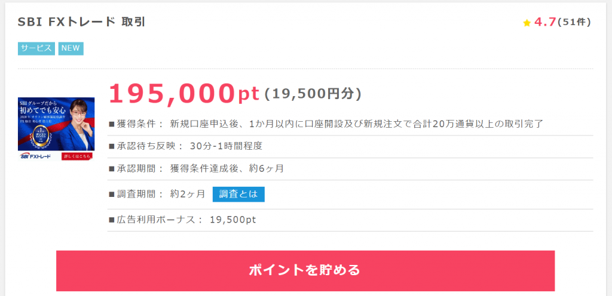
Task: Click the SBI FXトレード 取引 title
Action: click(81, 22)
